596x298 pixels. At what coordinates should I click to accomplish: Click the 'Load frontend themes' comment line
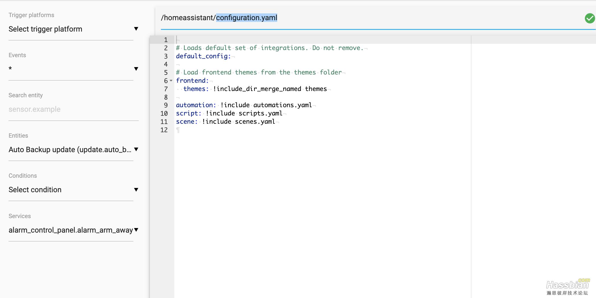(259, 73)
